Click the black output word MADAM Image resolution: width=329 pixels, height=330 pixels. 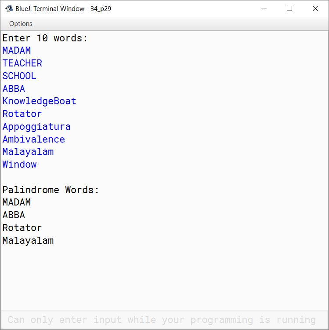(x=17, y=202)
